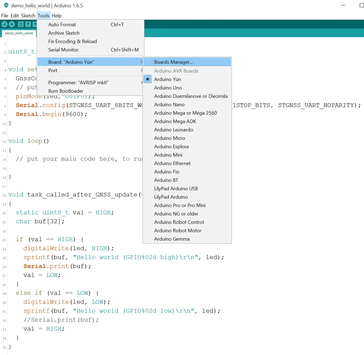364x355 pixels.
Task: Click the Verify checkmark icon
Action: pos(4,24)
